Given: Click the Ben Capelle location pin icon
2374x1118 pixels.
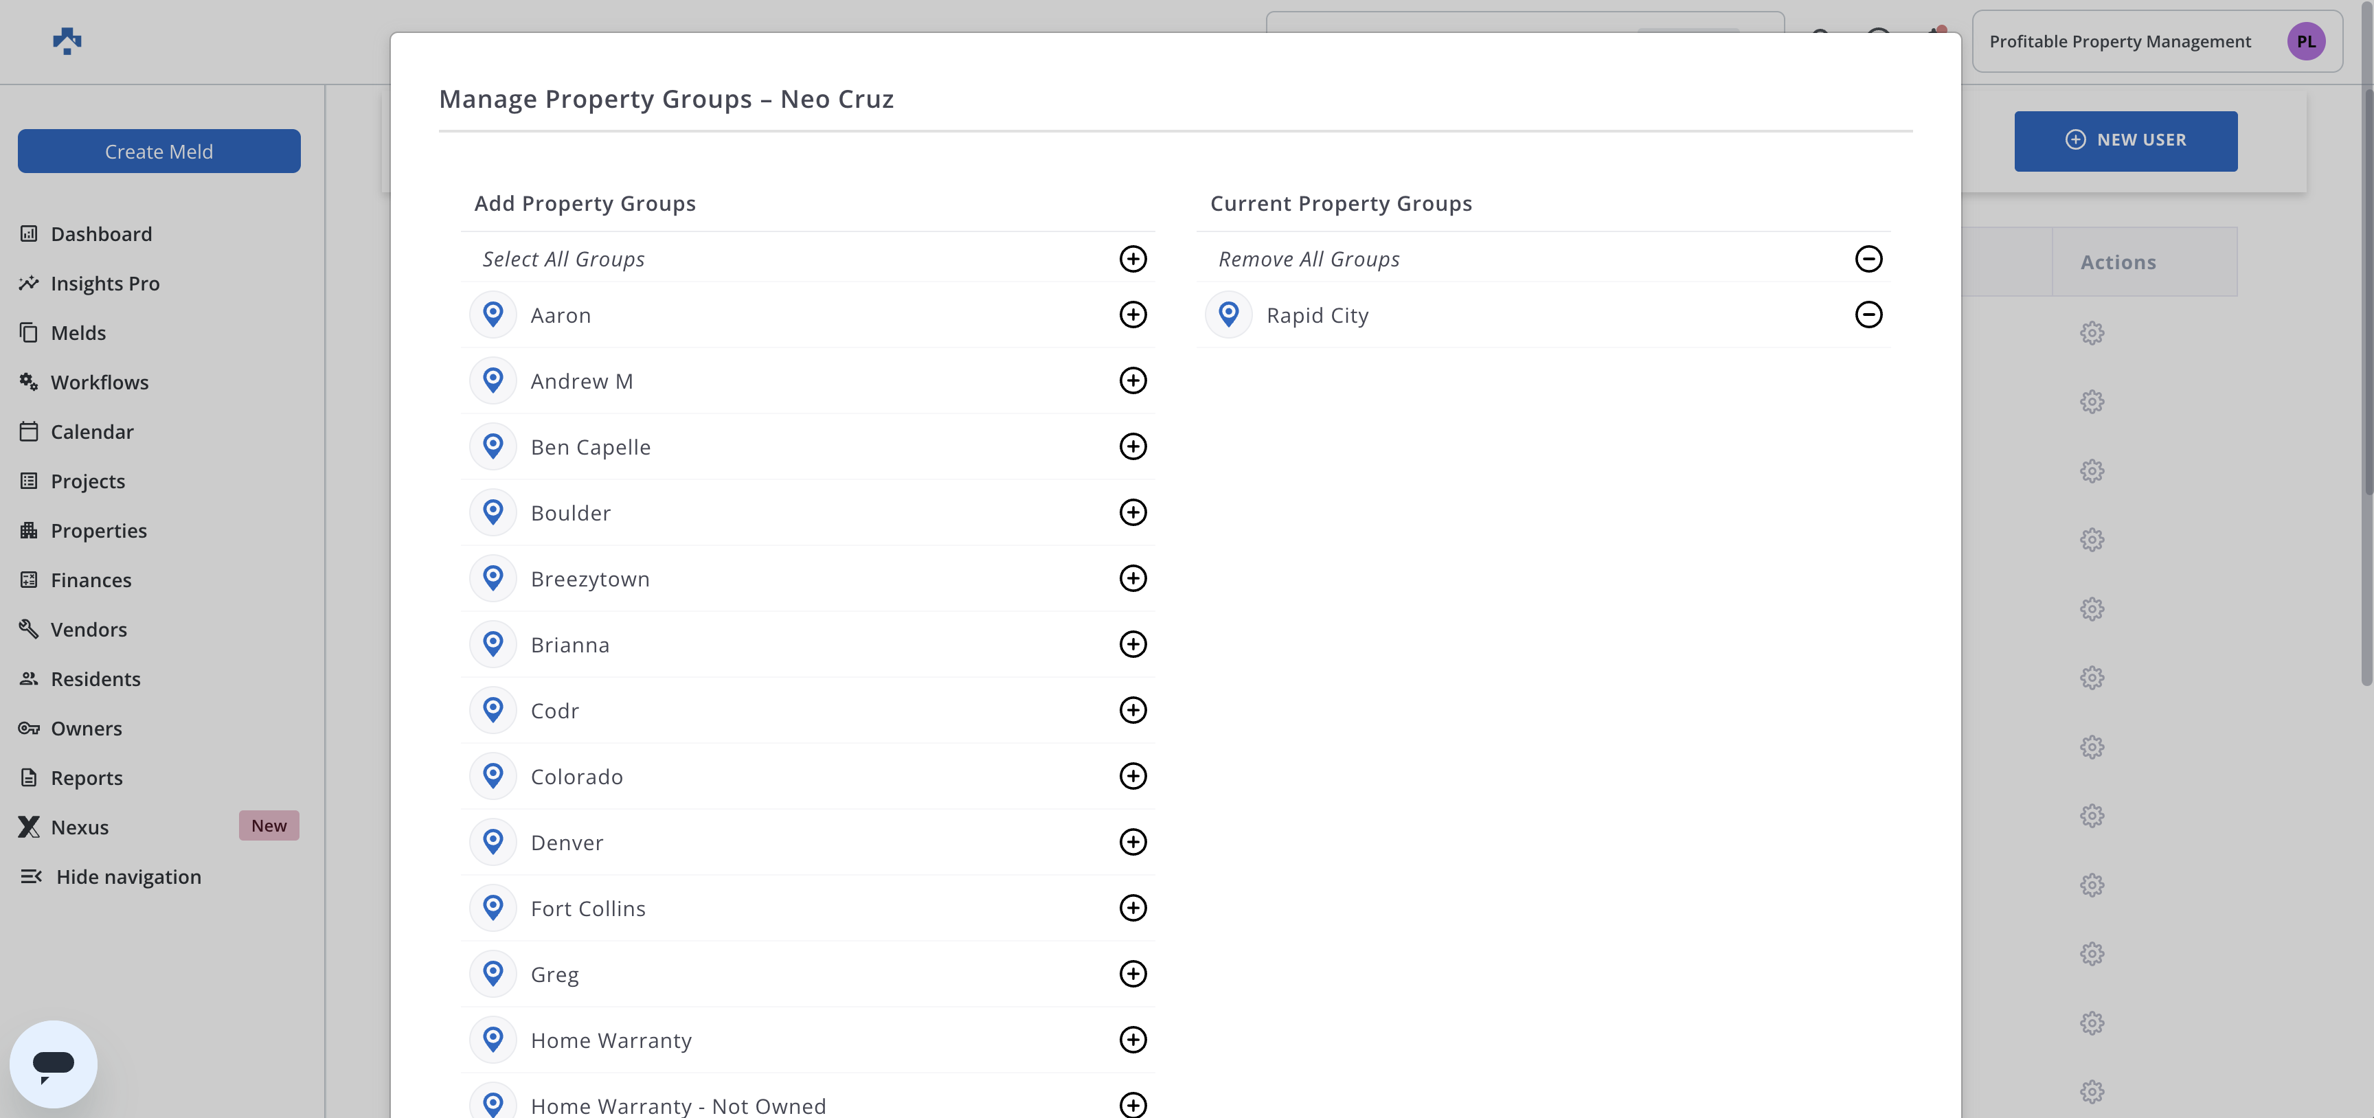Looking at the screenshot, I should pos(493,447).
